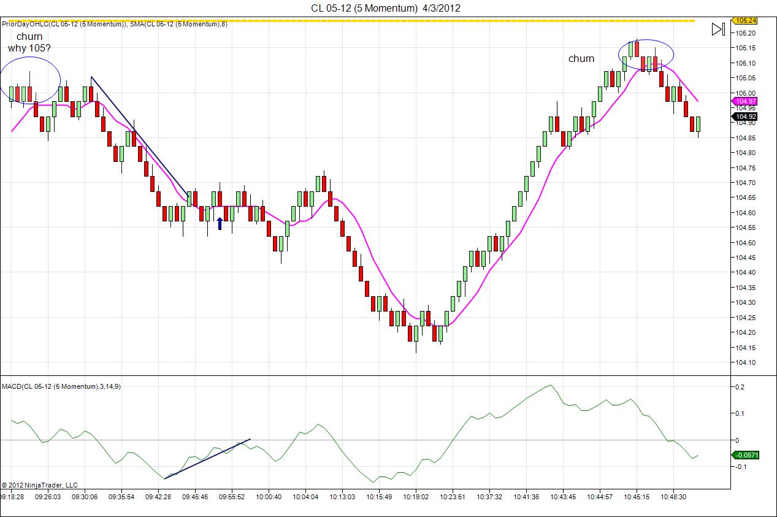The height and width of the screenshot is (517, 777).
Task: Click the 09:30:06 time axis label
Action: pos(85,497)
